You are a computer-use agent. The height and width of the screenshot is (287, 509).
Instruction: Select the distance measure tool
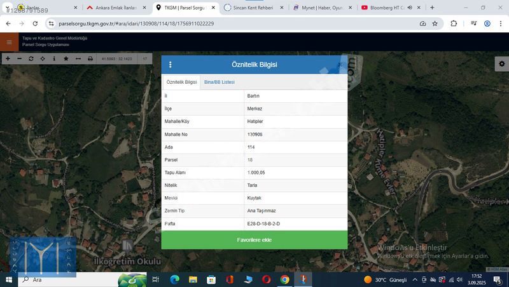coord(78,58)
